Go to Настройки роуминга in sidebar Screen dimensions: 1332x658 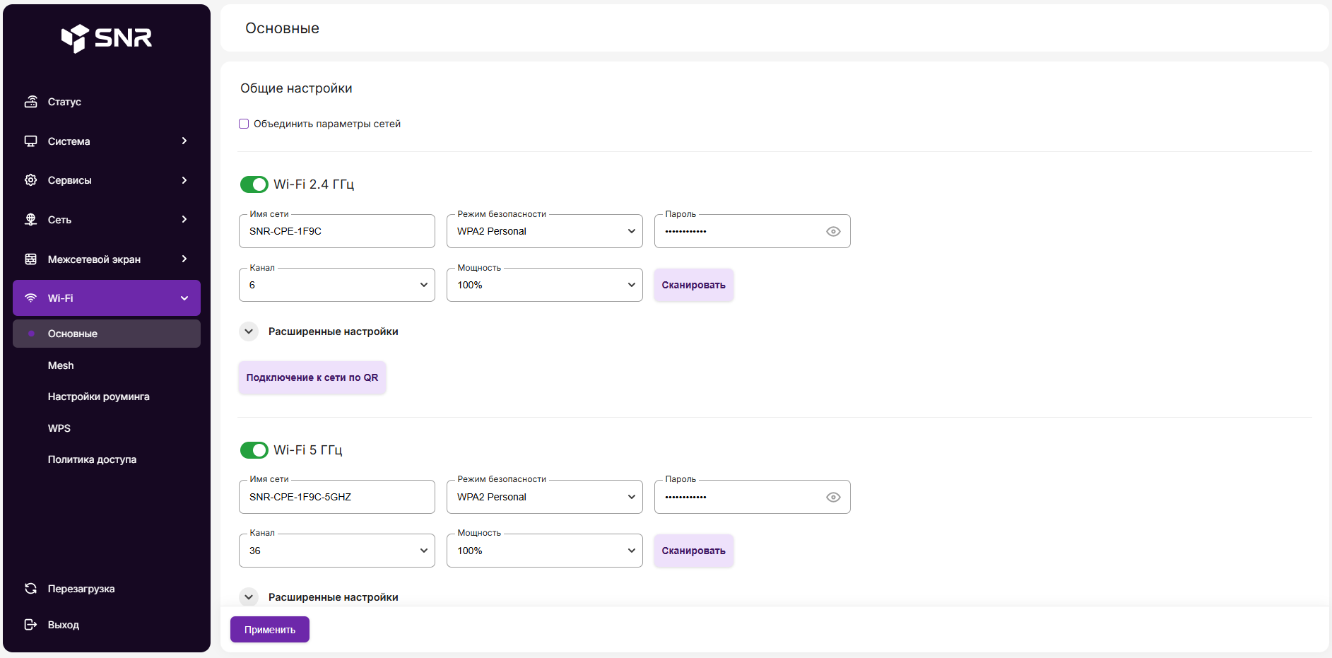click(x=98, y=396)
